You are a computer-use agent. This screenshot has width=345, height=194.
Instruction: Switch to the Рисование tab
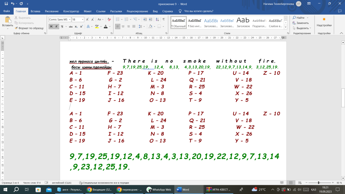(x=52, y=11)
